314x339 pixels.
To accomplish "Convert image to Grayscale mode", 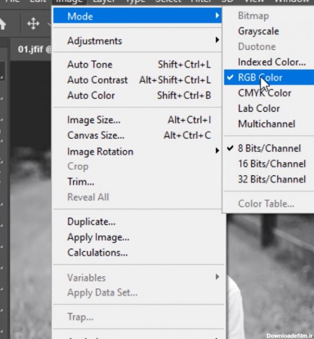I will 258,31.
